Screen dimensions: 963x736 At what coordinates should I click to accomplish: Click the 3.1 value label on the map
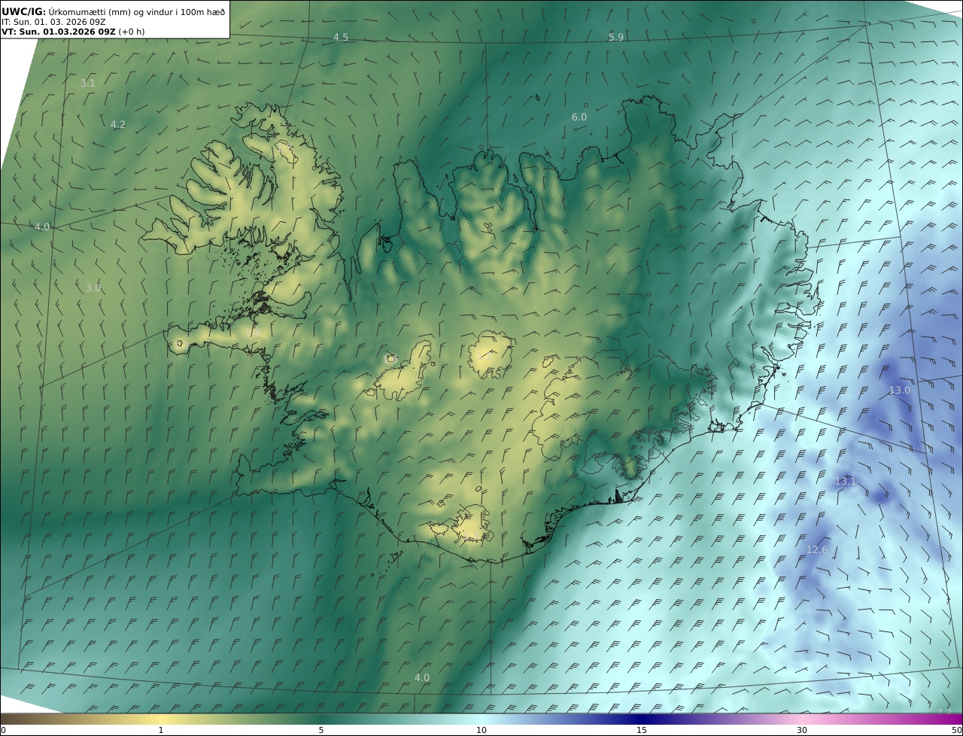click(x=88, y=83)
